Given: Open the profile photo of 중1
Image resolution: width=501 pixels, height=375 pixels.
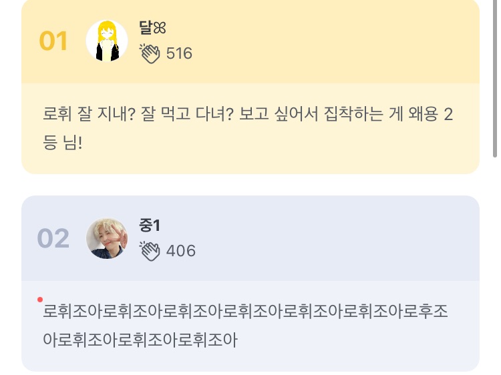Looking at the screenshot, I should point(107,238).
